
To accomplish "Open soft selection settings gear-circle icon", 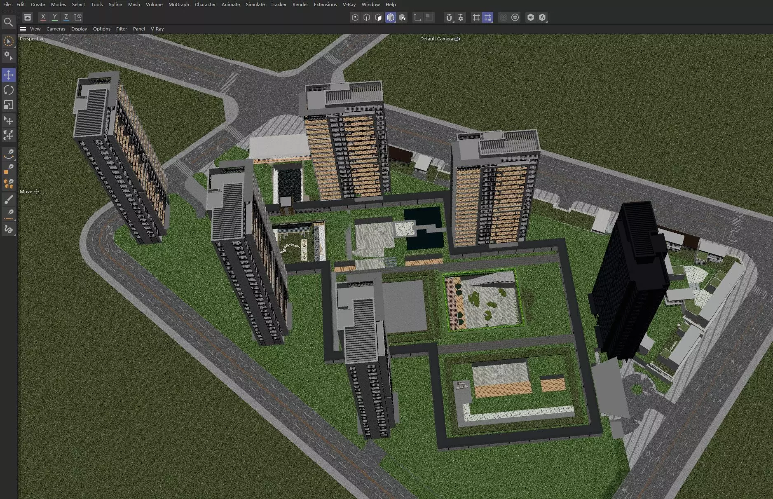I will [515, 17].
